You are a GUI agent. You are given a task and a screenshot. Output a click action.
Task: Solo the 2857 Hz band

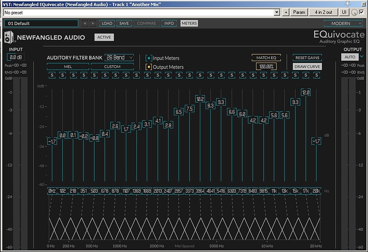click(179, 75)
